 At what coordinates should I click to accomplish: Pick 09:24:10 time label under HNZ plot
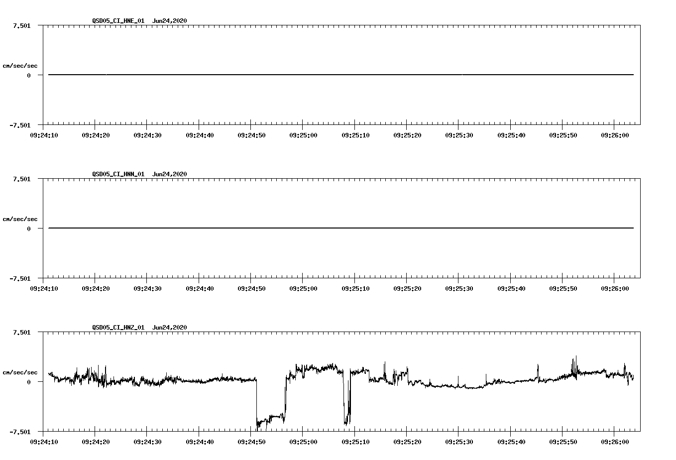pos(44,442)
